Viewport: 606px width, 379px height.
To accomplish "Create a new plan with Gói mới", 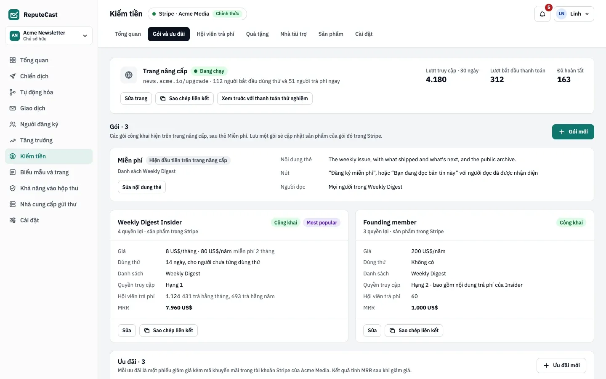I will point(573,132).
